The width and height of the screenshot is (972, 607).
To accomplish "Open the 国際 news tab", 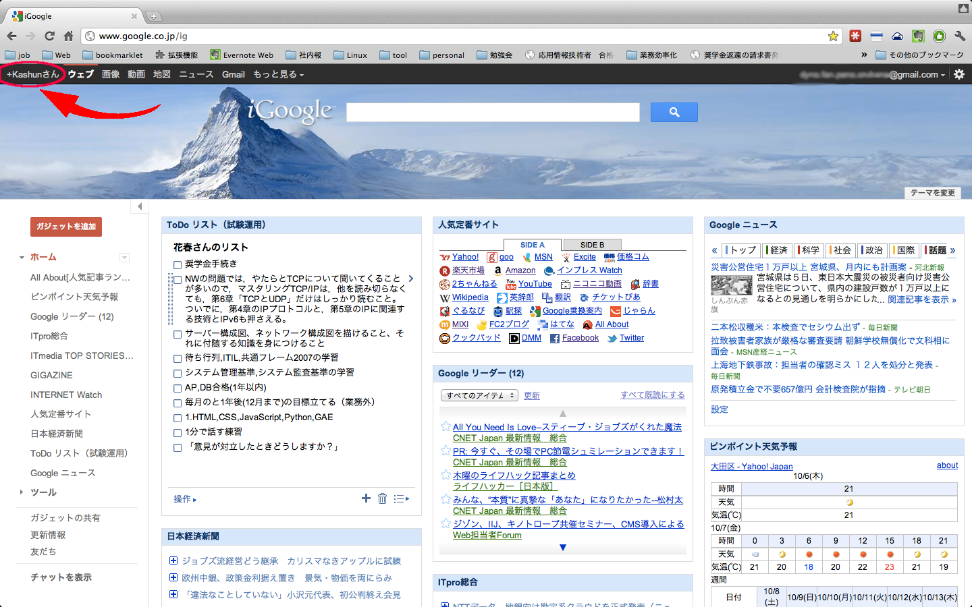I will (x=903, y=250).
